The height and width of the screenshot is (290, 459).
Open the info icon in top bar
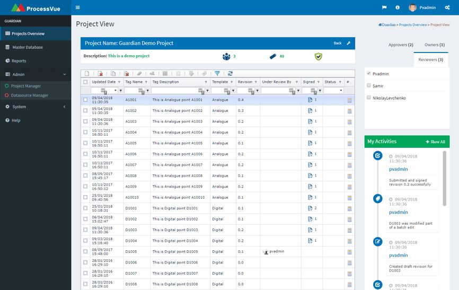point(398,7)
